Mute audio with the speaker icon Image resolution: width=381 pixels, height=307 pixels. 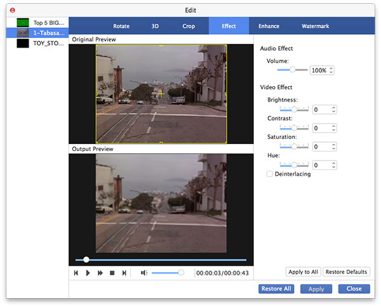coord(144,273)
